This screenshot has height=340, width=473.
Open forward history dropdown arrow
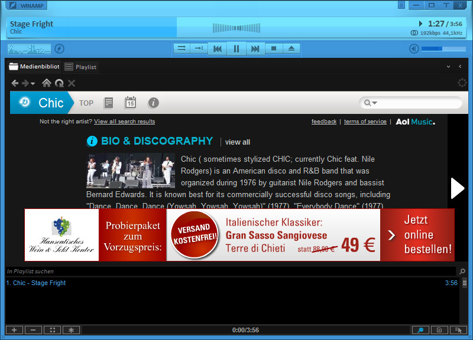tap(33, 83)
